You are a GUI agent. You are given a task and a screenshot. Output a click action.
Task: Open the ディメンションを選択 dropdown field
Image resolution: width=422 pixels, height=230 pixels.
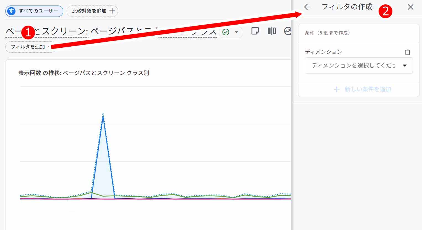(353, 66)
